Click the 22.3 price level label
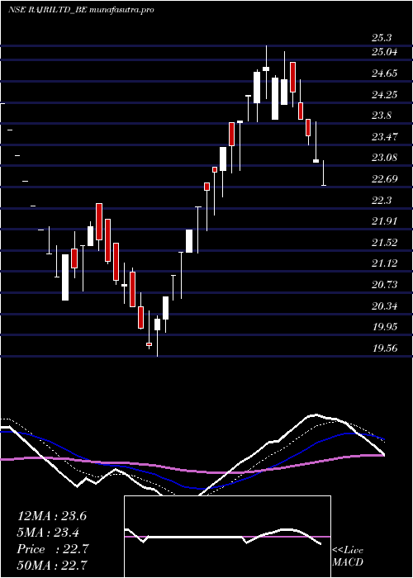Viewport: 413px width, 578px height. 382,201
